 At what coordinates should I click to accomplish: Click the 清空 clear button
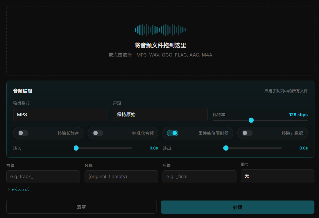[81, 207]
